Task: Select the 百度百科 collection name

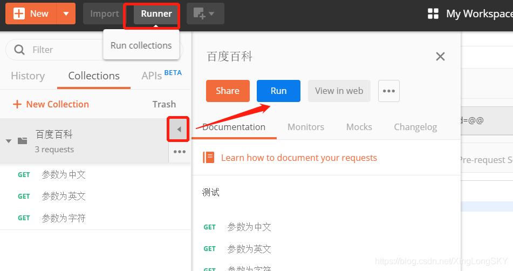Action: coord(54,134)
